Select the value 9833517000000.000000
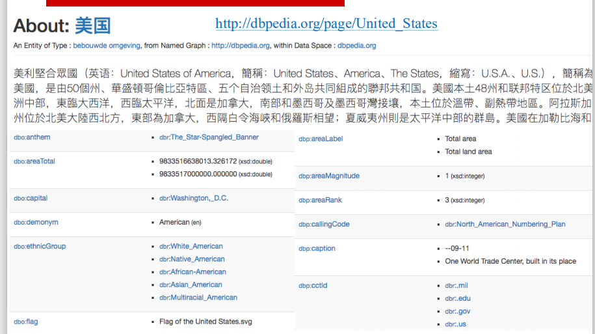This screenshot has height=334, width=595. point(198,174)
